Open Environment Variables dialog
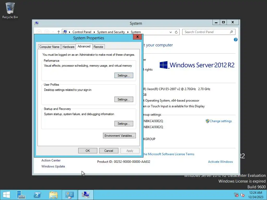 click(119, 135)
